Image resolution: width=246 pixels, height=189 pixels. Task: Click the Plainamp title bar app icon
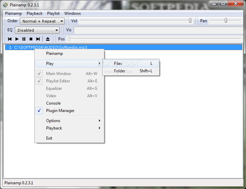pyautogui.click(x=5, y=5)
